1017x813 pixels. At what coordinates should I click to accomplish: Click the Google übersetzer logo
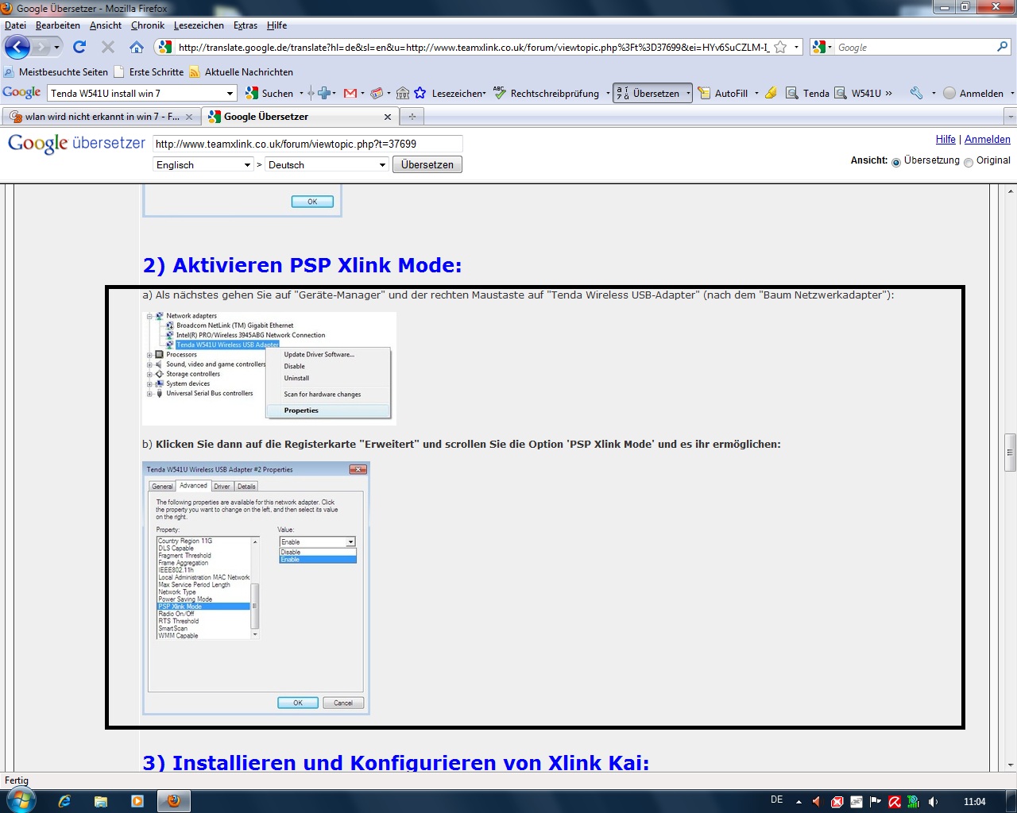(x=76, y=144)
